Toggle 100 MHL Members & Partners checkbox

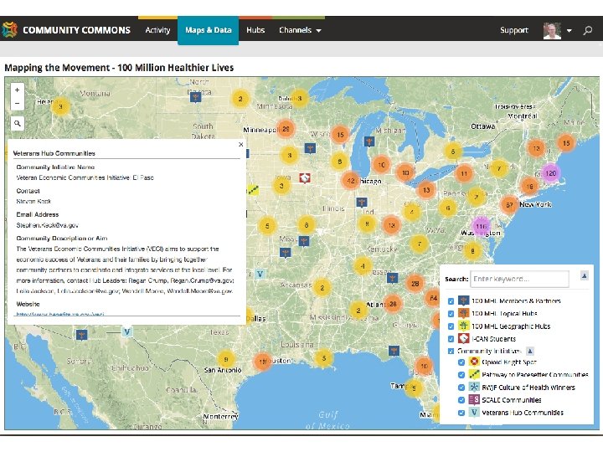click(x=451, y=301)
